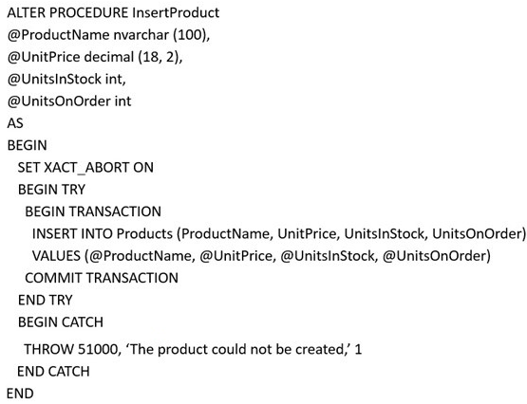Click the VALUES clause line

[x=261, y=256]
